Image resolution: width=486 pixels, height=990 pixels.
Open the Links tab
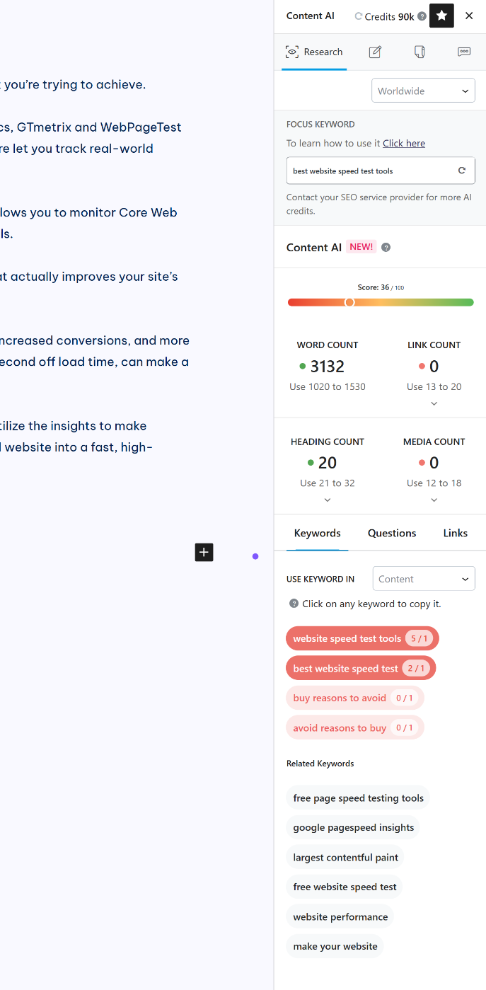(x=455, y=533)
